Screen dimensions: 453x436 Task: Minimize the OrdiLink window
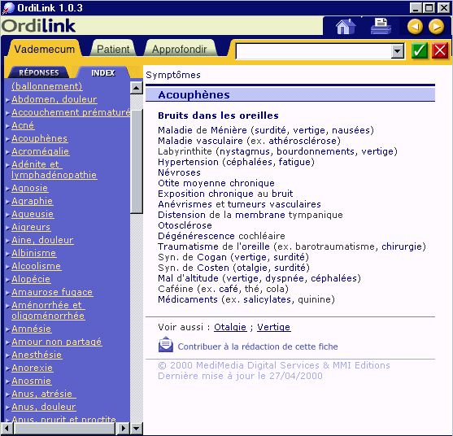point(416,8)
